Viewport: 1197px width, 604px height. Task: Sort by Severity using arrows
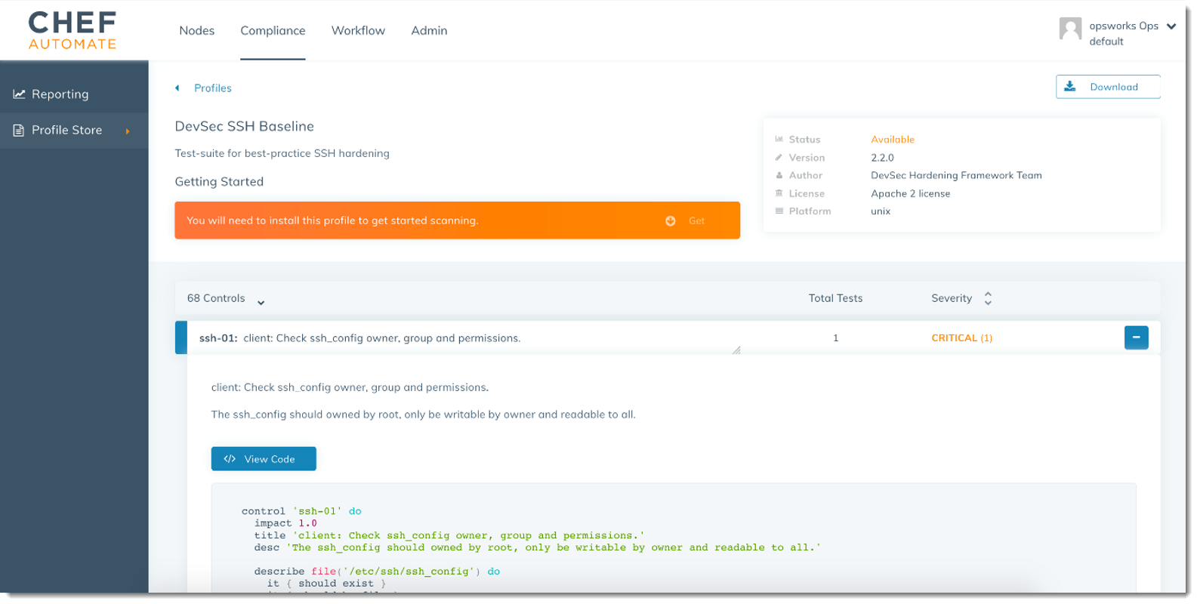click(x=988, y=298)
